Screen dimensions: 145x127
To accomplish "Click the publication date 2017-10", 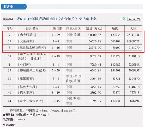I will (x=20, y=119).
